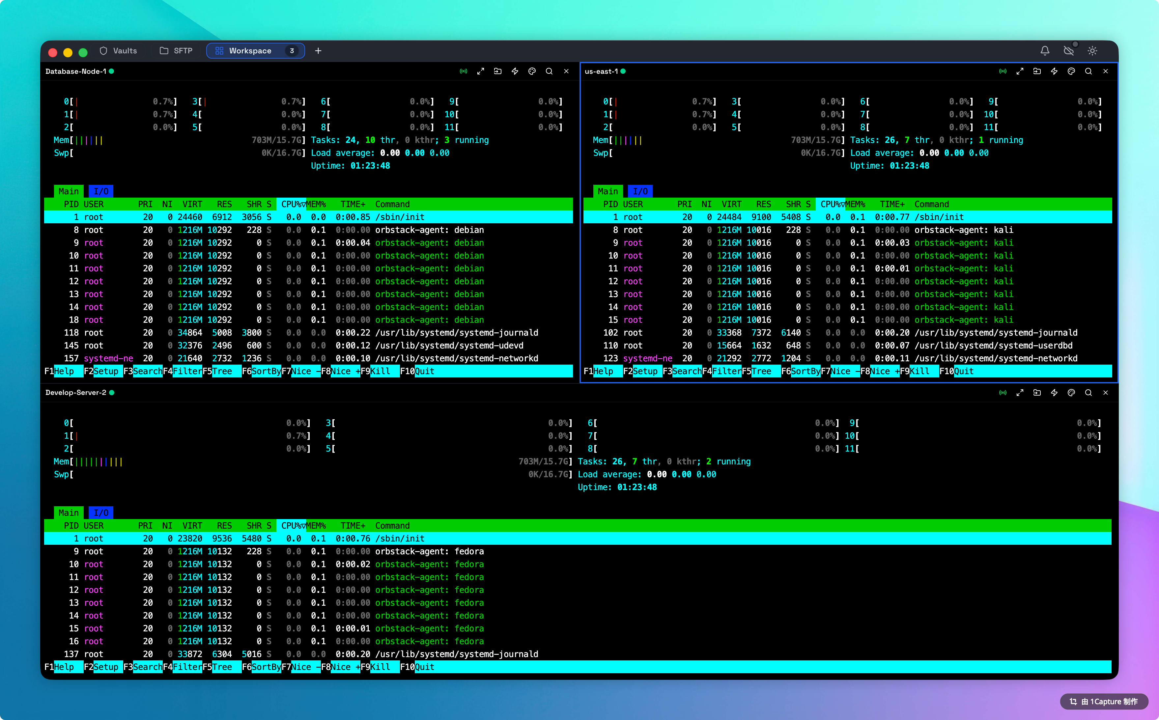Viewport: 1159px width, 720px height.
Task: Open search in Develop-Server-2 pane
Action: (1088, 393)
